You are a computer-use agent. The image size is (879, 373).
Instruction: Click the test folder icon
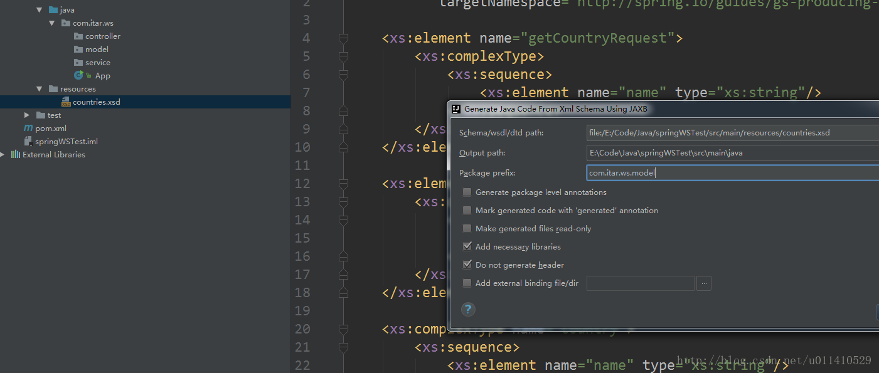pos(40,115)
